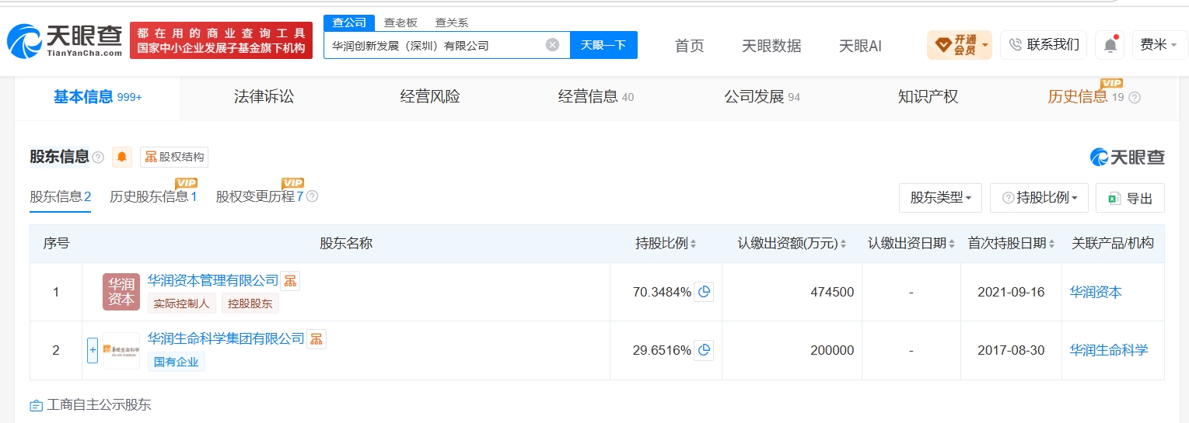Select the 查公司 search tab
Image resolution: width=1189 pixels, height=423 pixels.
tap(349, 23)
